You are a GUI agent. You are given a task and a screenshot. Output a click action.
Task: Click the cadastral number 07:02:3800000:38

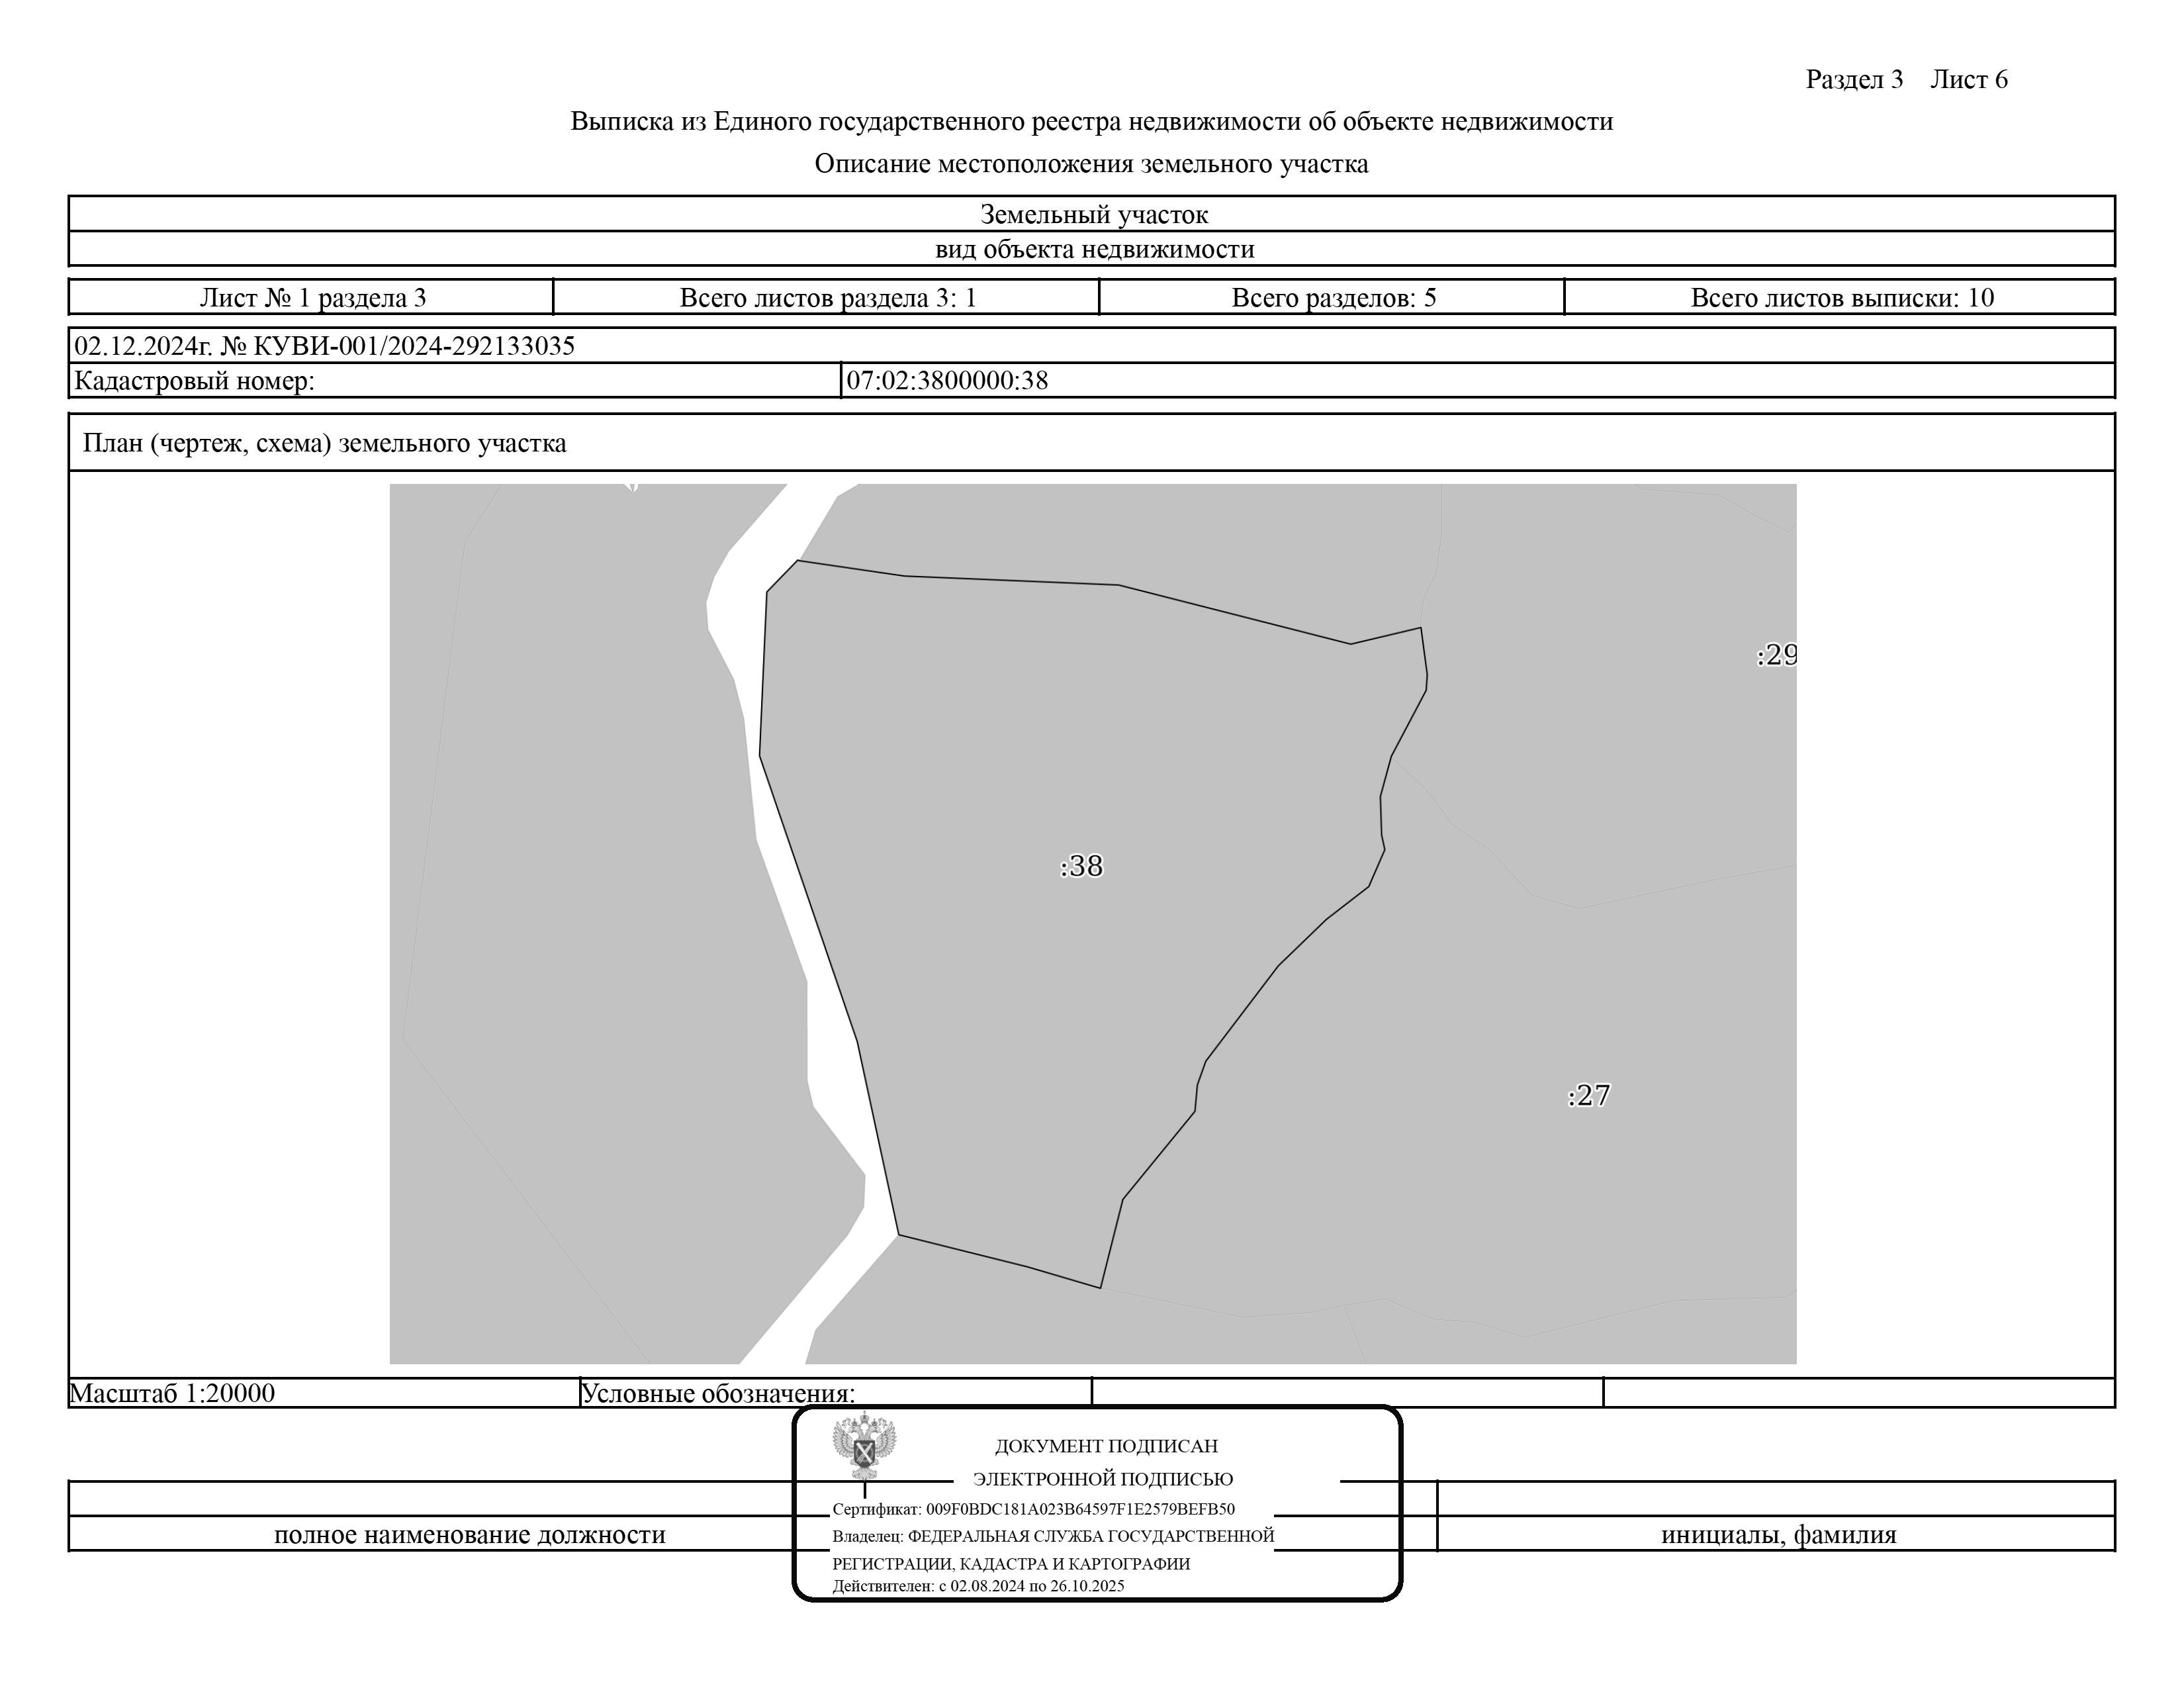click(947, 381)
